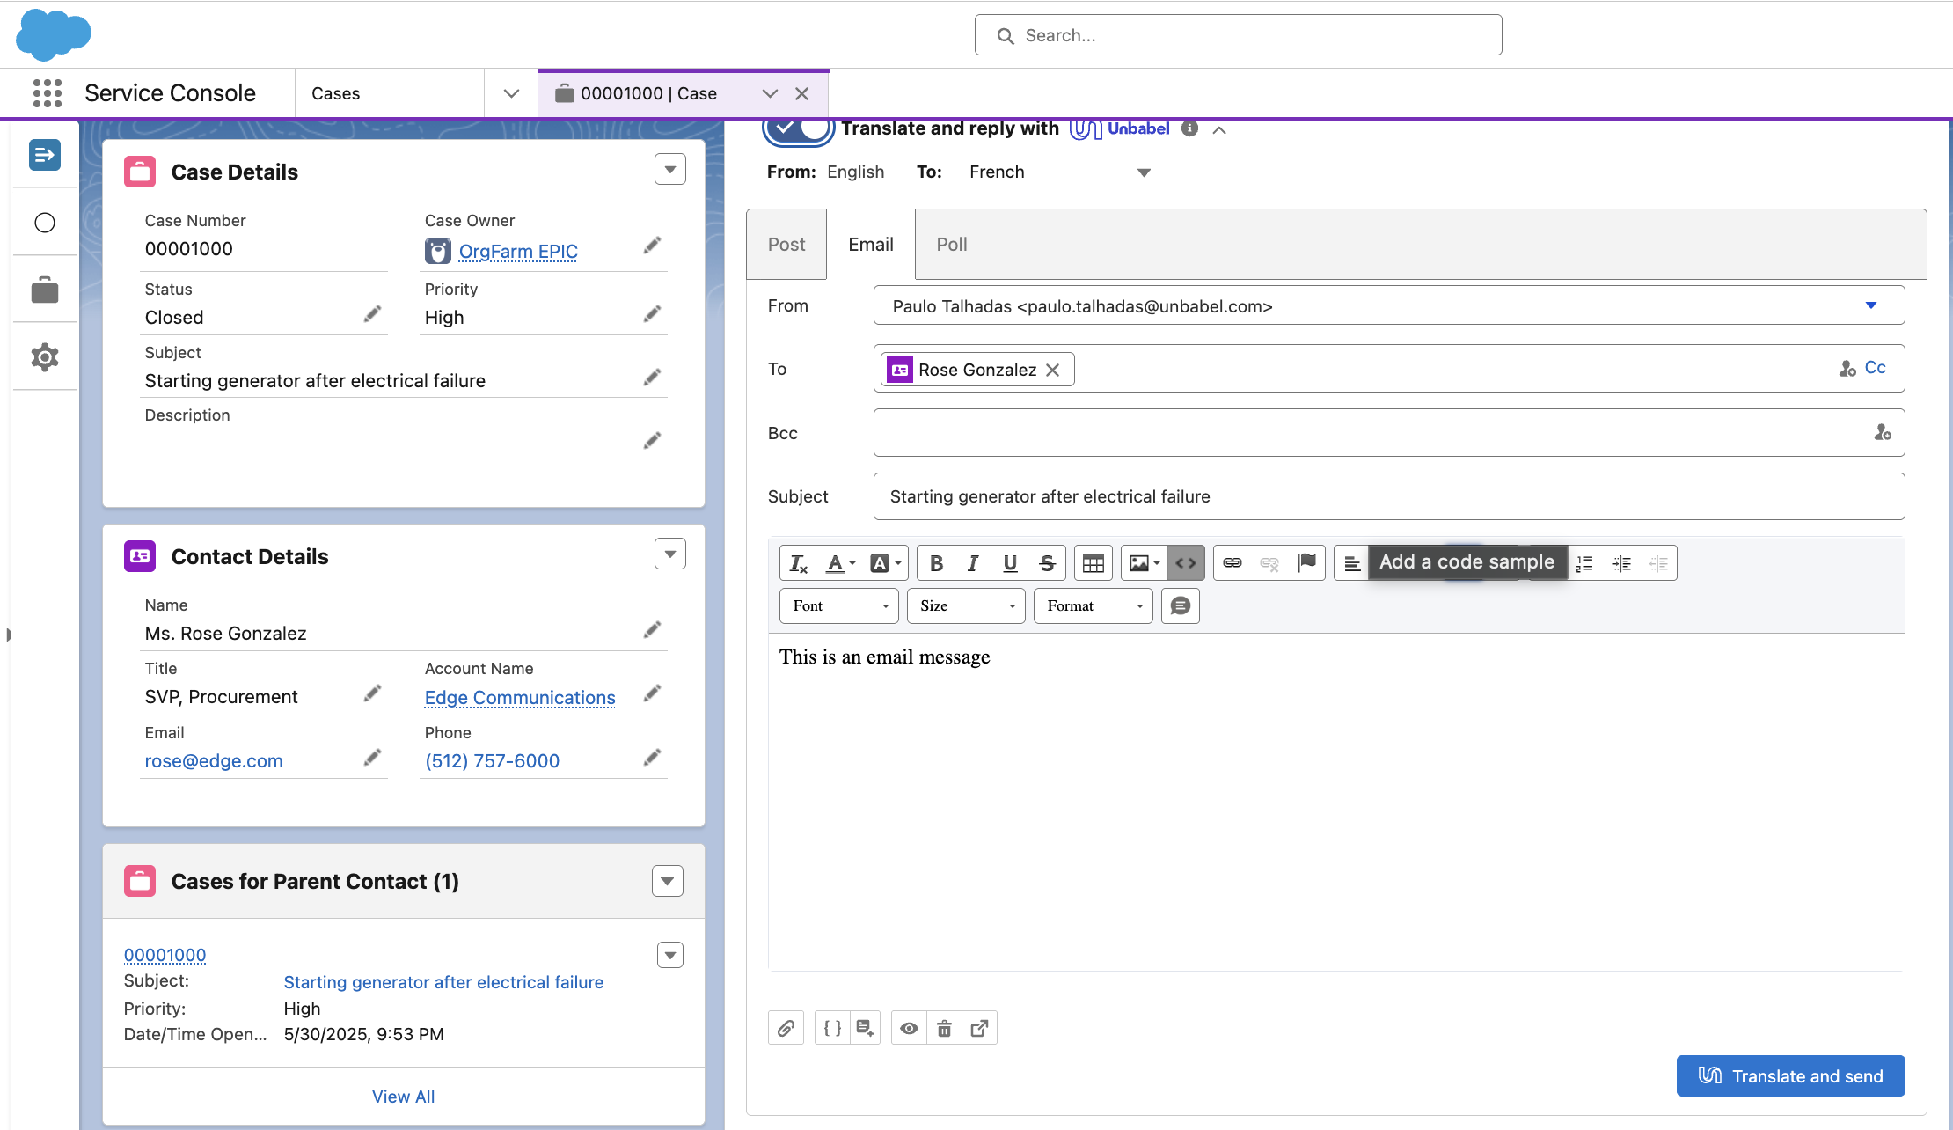1953x1130 pixels.
Task: Open the Size dropdown
Action: tap(966, 606)
